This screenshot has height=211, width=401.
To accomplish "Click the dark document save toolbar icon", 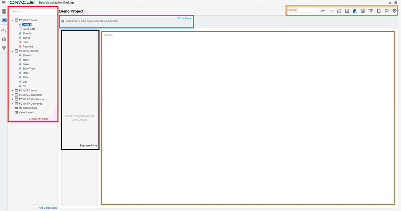I will pyautogui.click(x=363, y=11).
